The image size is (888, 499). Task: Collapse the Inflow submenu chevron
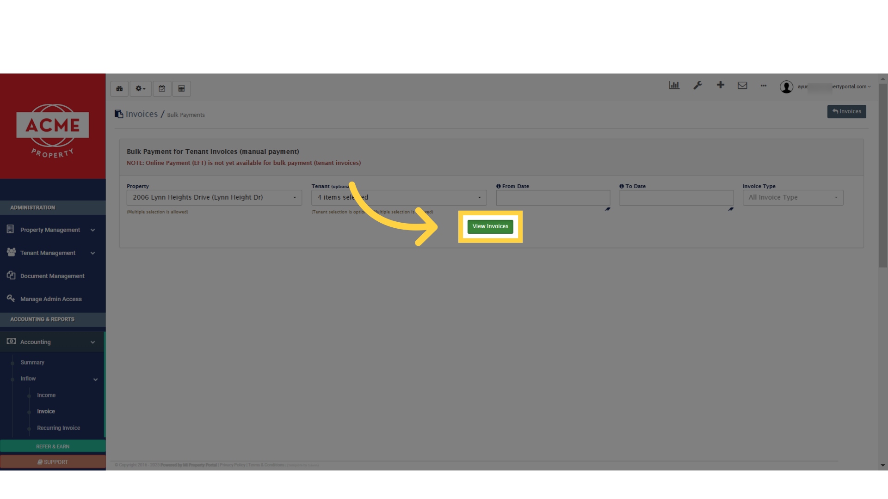pos(95,380)
